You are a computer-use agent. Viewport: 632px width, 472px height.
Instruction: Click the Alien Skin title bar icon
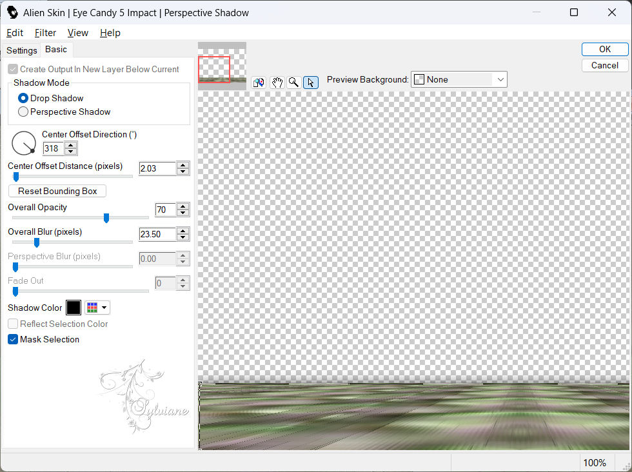click(12, 12)
